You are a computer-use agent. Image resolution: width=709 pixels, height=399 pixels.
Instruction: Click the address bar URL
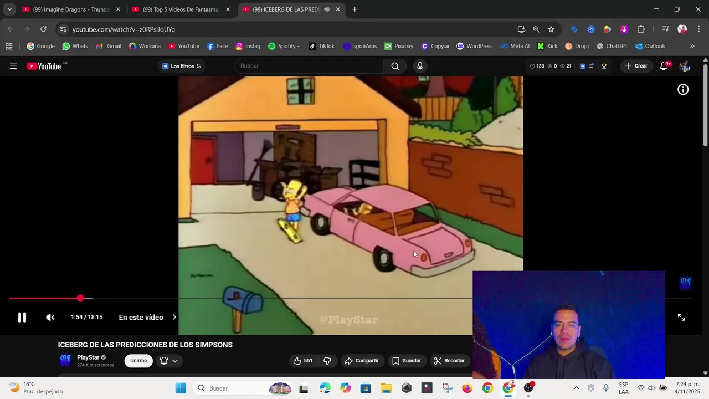124,29
